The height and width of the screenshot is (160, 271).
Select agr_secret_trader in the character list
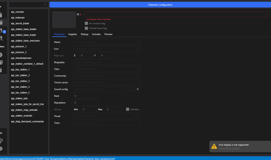point(20,24)
